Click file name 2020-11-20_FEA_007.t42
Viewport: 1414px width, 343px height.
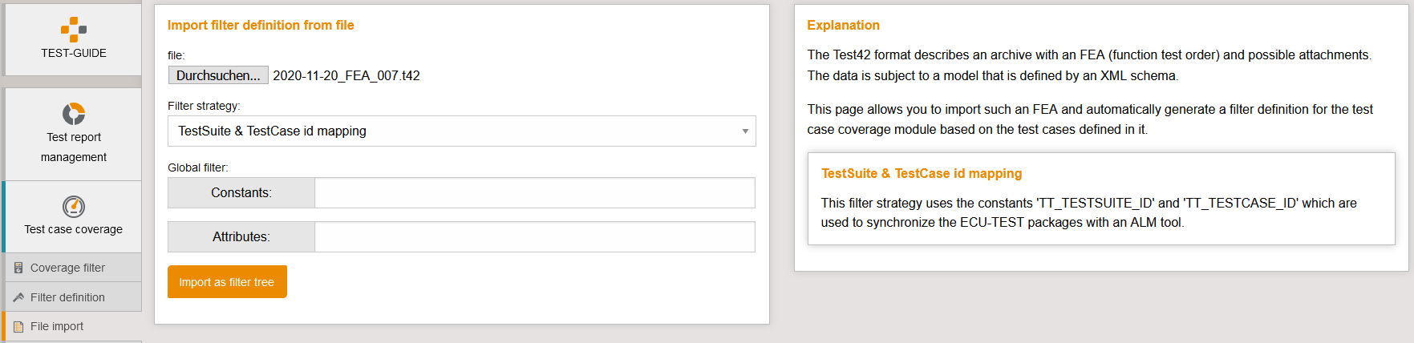click(x=346, y=75)
